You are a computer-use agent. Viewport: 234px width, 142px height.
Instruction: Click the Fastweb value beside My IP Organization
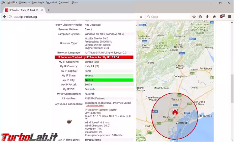click(90, 94)
